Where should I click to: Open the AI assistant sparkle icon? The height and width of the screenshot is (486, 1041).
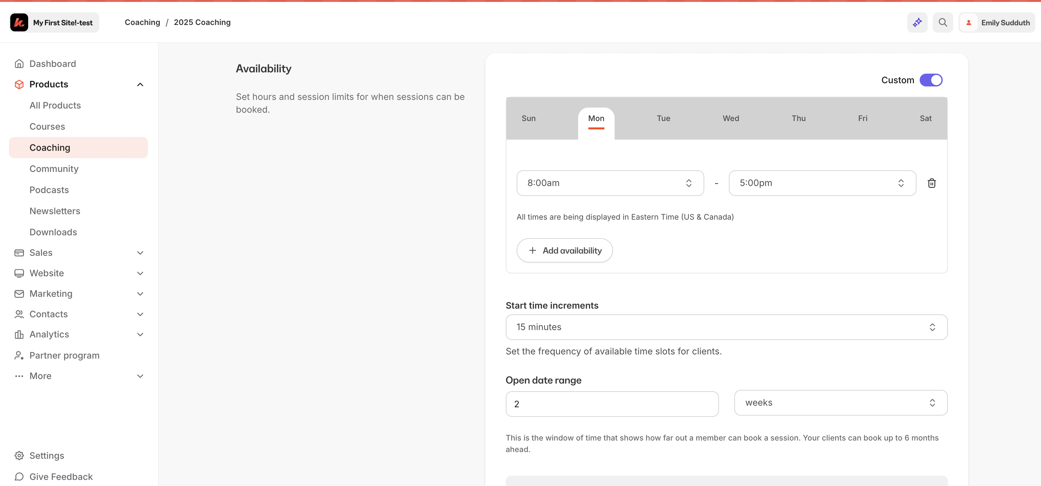click(917, 22)
